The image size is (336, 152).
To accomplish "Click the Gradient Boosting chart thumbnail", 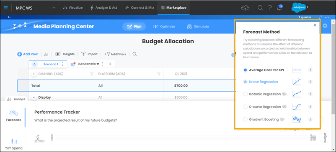I will point(297,120).
